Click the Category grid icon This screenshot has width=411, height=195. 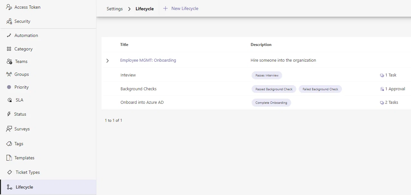pos(9,49)
